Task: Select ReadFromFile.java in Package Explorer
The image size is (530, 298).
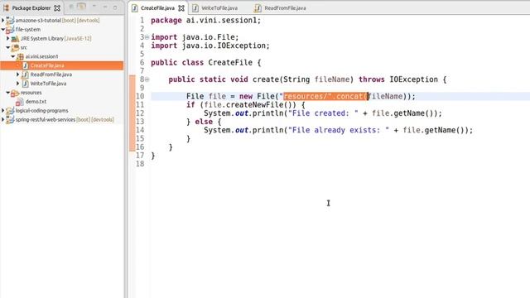Action: coord(51,74)
